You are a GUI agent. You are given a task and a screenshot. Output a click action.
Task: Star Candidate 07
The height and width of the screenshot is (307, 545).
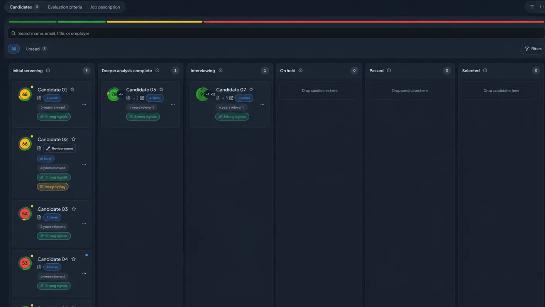click(x=251, y=89)
